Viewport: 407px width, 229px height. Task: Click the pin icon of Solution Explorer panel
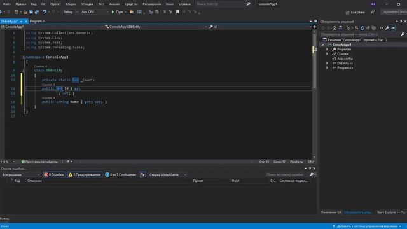401,22
